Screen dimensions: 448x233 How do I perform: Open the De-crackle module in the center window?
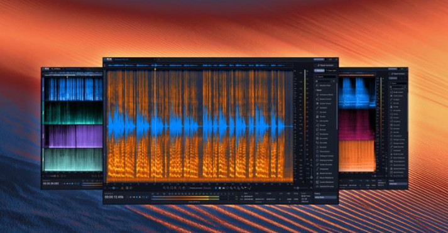click(322, 121)
